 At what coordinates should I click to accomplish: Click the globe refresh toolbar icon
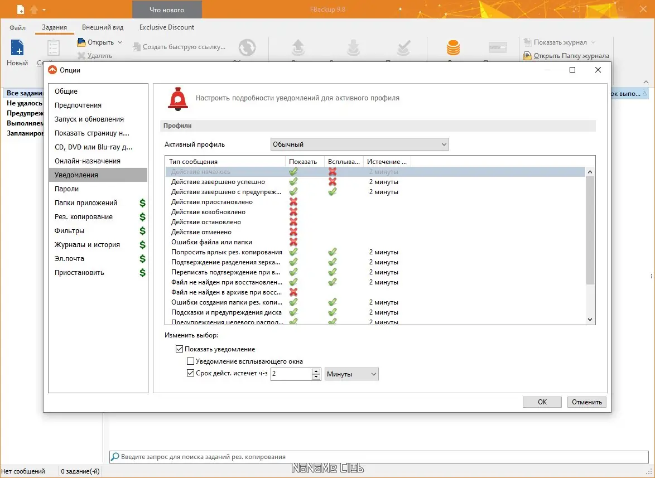[x=247, y=47]
